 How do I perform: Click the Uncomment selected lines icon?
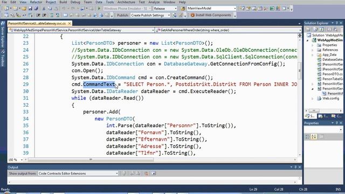(x=57, y=15)
